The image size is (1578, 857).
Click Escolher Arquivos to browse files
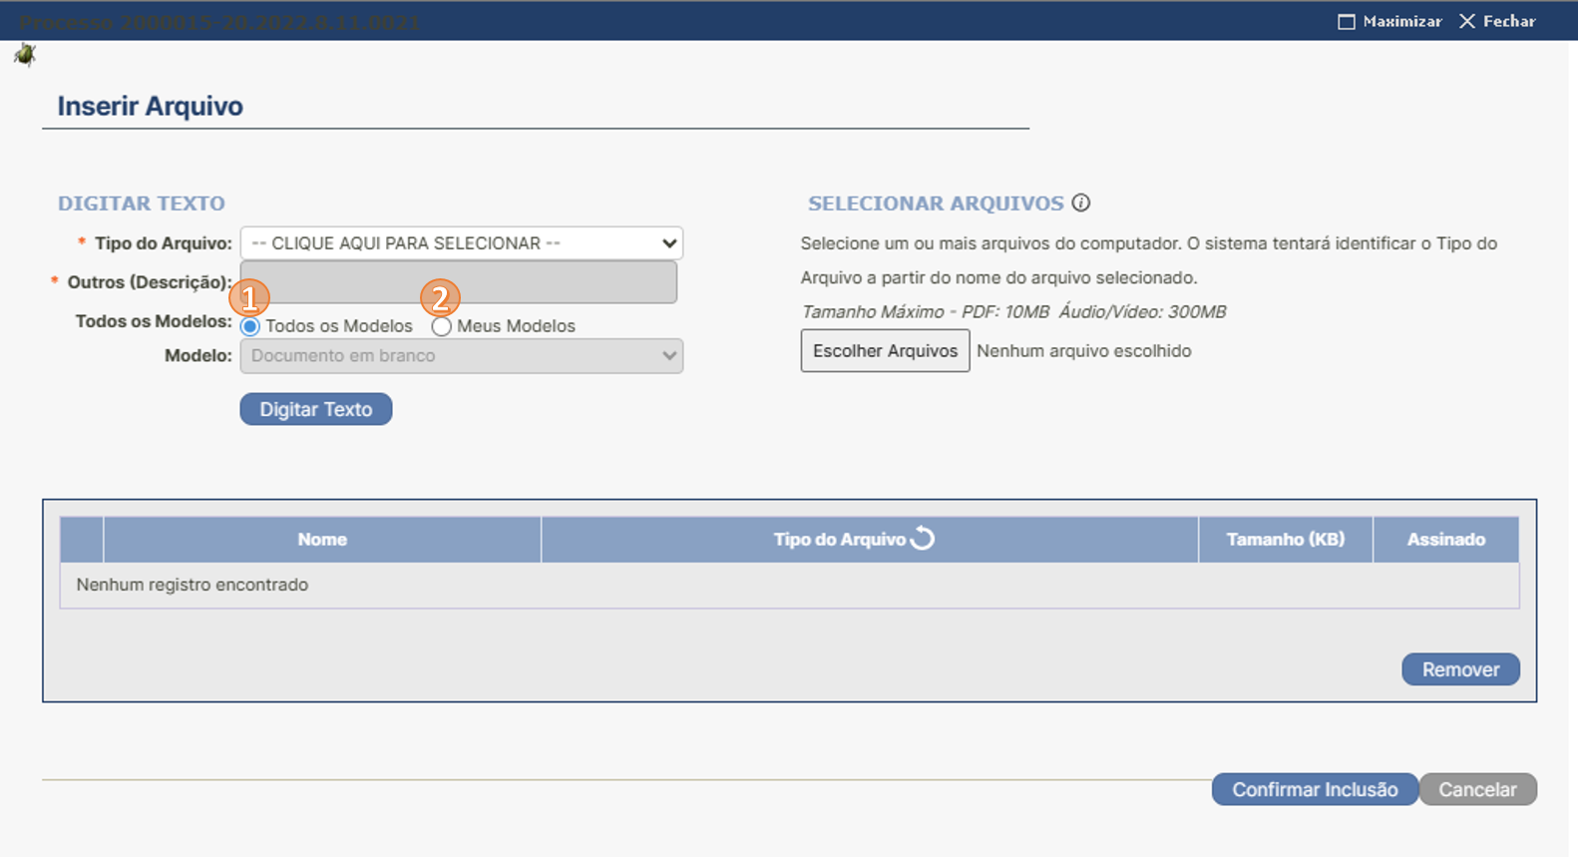tap(885, 351)
